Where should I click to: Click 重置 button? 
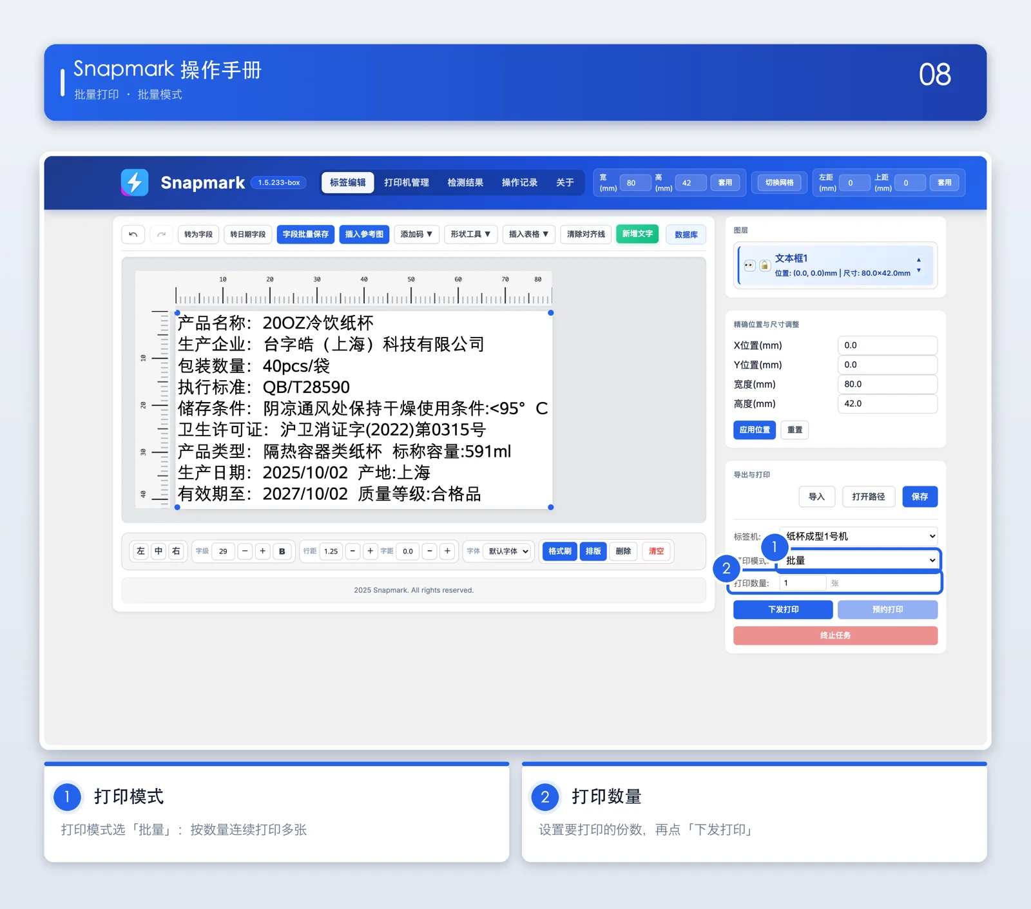795,430
